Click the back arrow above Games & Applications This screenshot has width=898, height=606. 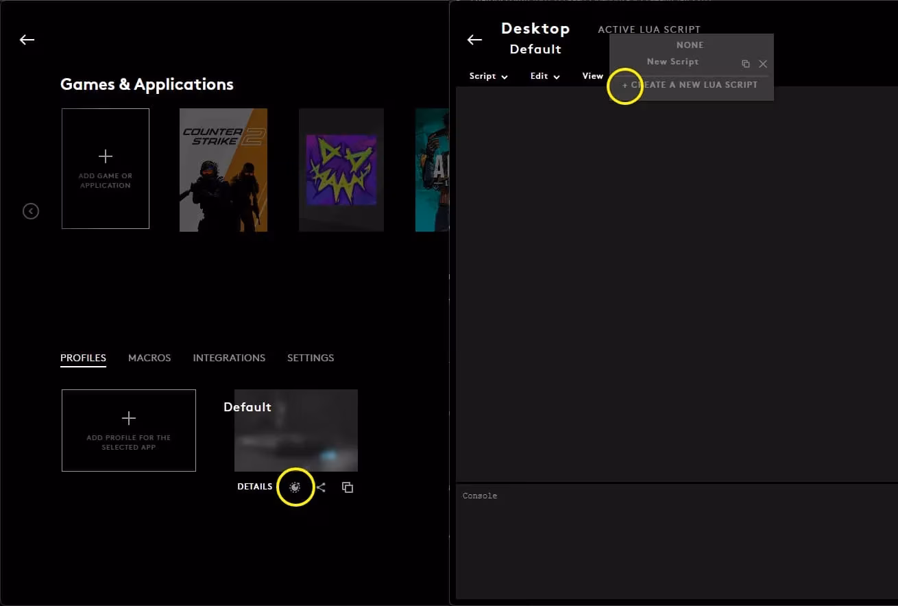point(27,40)
